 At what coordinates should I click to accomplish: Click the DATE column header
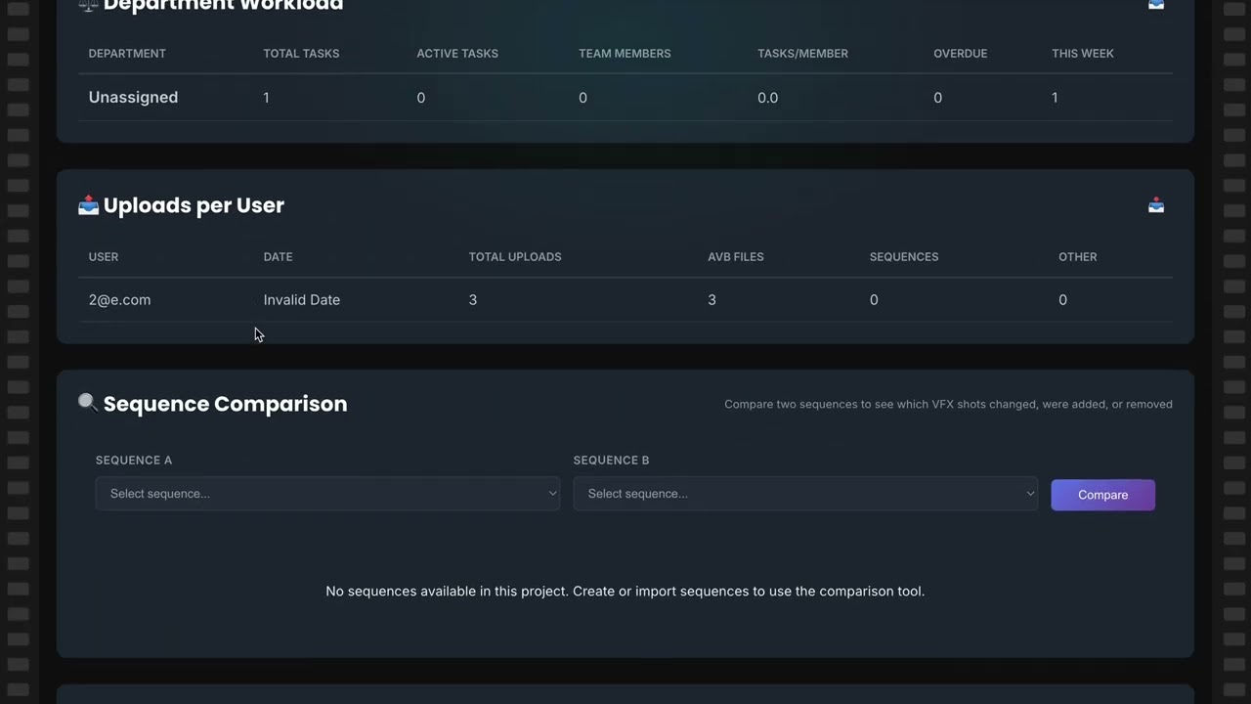278,257
